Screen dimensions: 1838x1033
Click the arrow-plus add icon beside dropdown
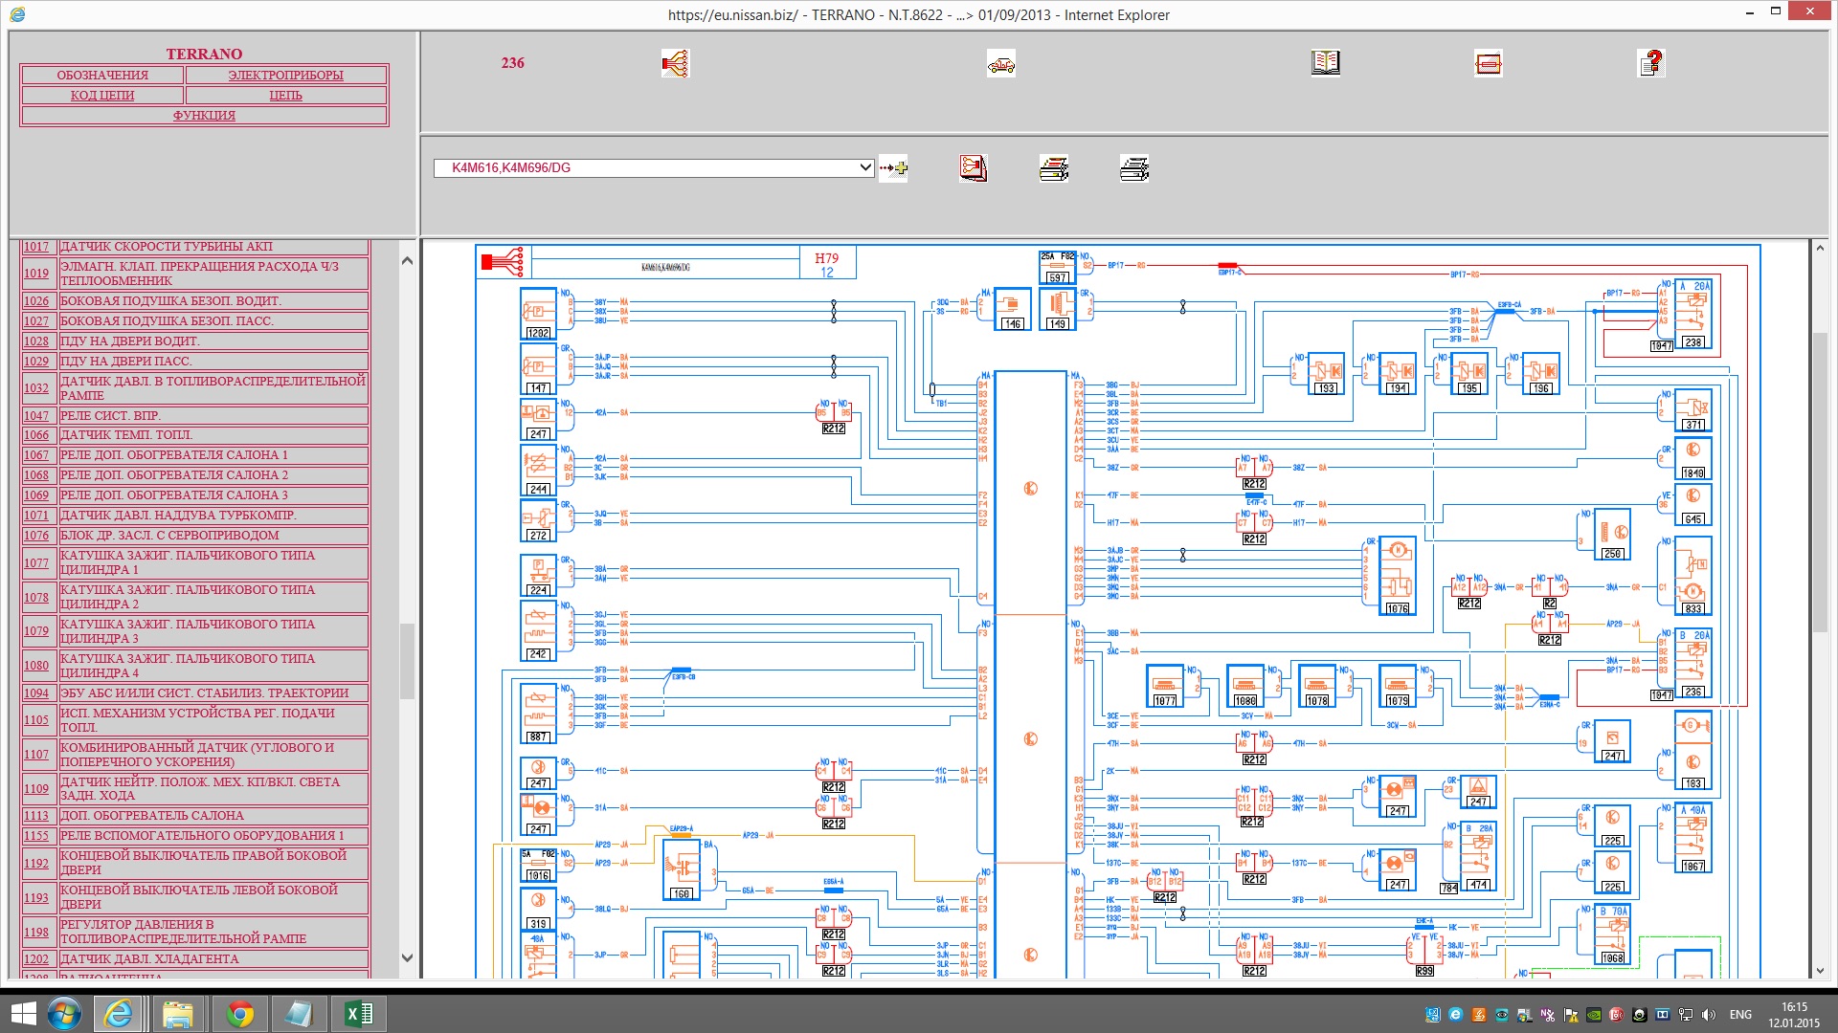click(x=893, y=168)
